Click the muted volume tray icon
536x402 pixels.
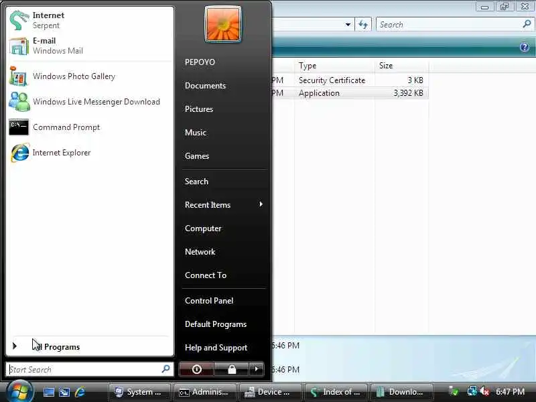coord(484,391)
